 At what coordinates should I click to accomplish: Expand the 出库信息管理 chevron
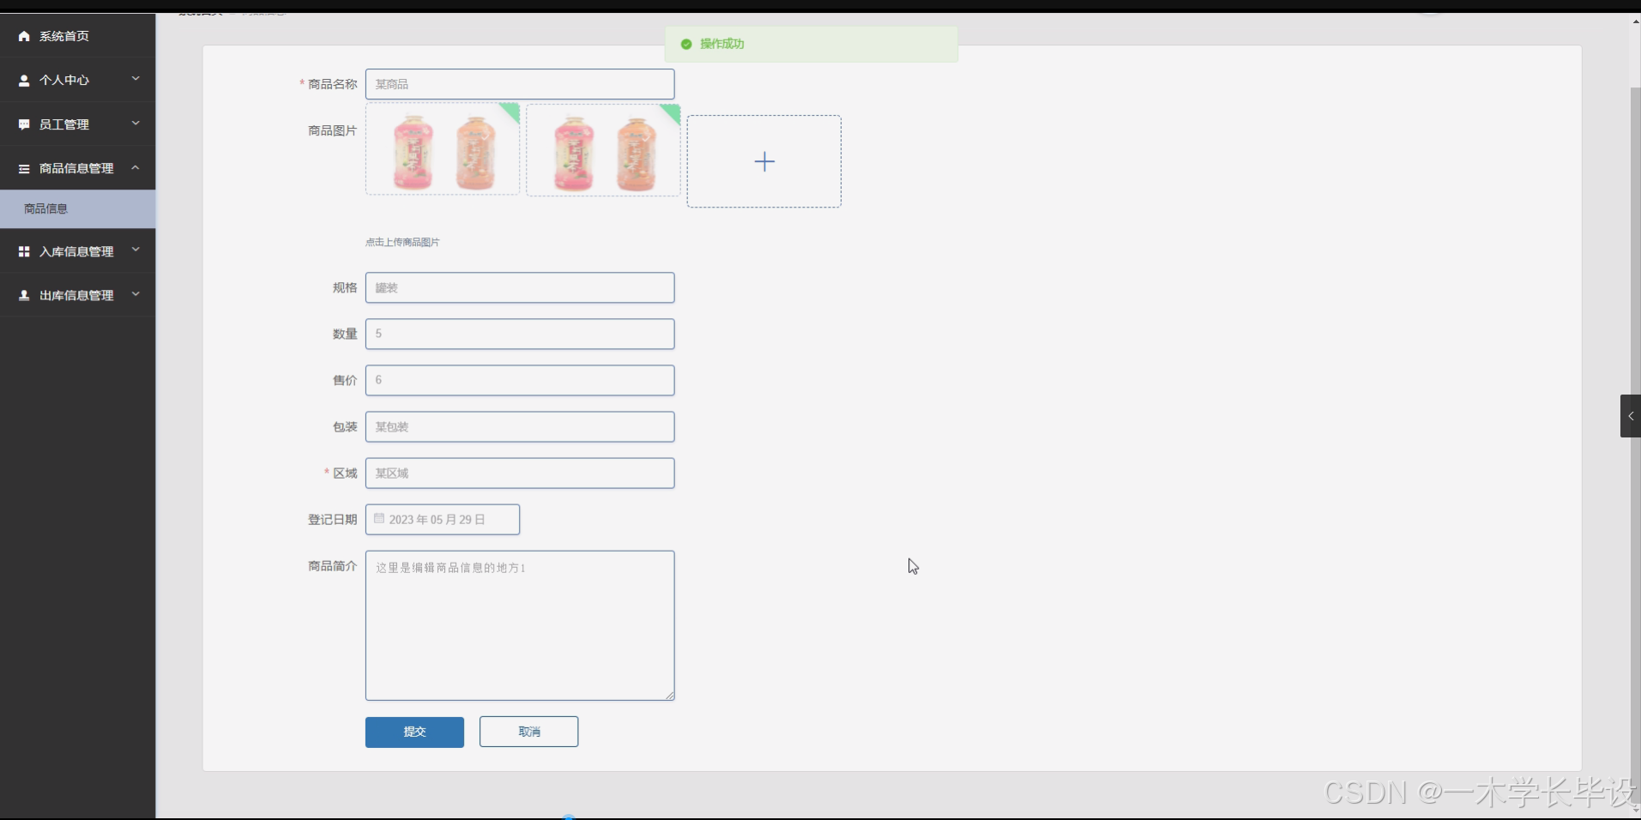pos(136,293)
